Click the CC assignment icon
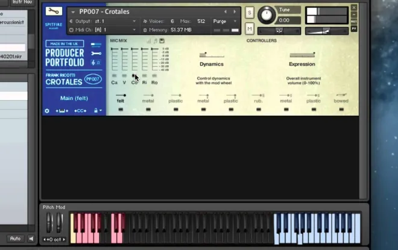 click(80, 111)
